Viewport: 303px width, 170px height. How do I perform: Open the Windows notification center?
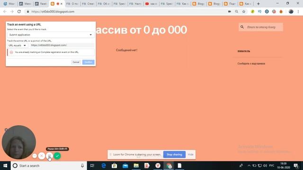[296, 166]
